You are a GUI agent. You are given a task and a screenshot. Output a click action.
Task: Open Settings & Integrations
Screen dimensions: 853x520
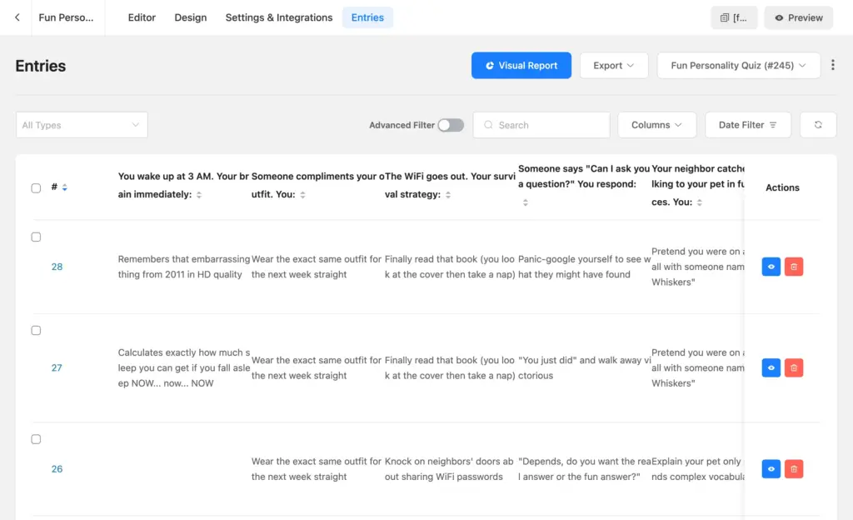pyautogui.click(x=278, y=17)
